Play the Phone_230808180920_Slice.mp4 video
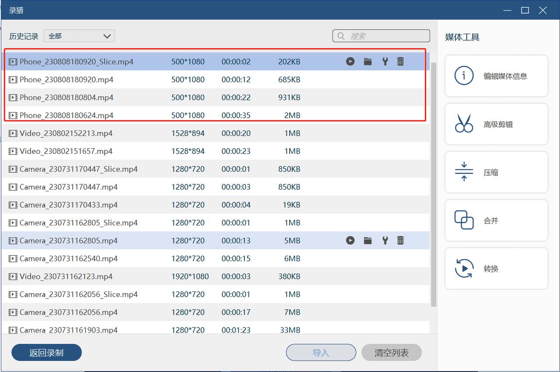560x372 pixels. coord(350,62)
